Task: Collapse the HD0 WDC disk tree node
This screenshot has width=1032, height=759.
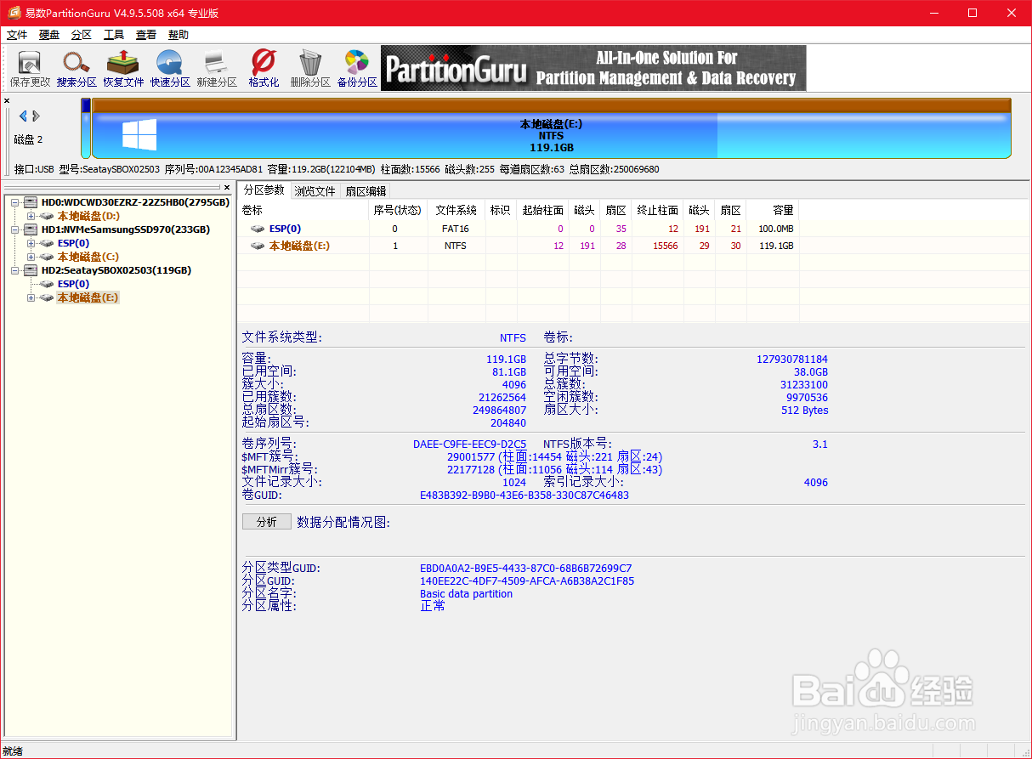Action: tap(15, 202)
